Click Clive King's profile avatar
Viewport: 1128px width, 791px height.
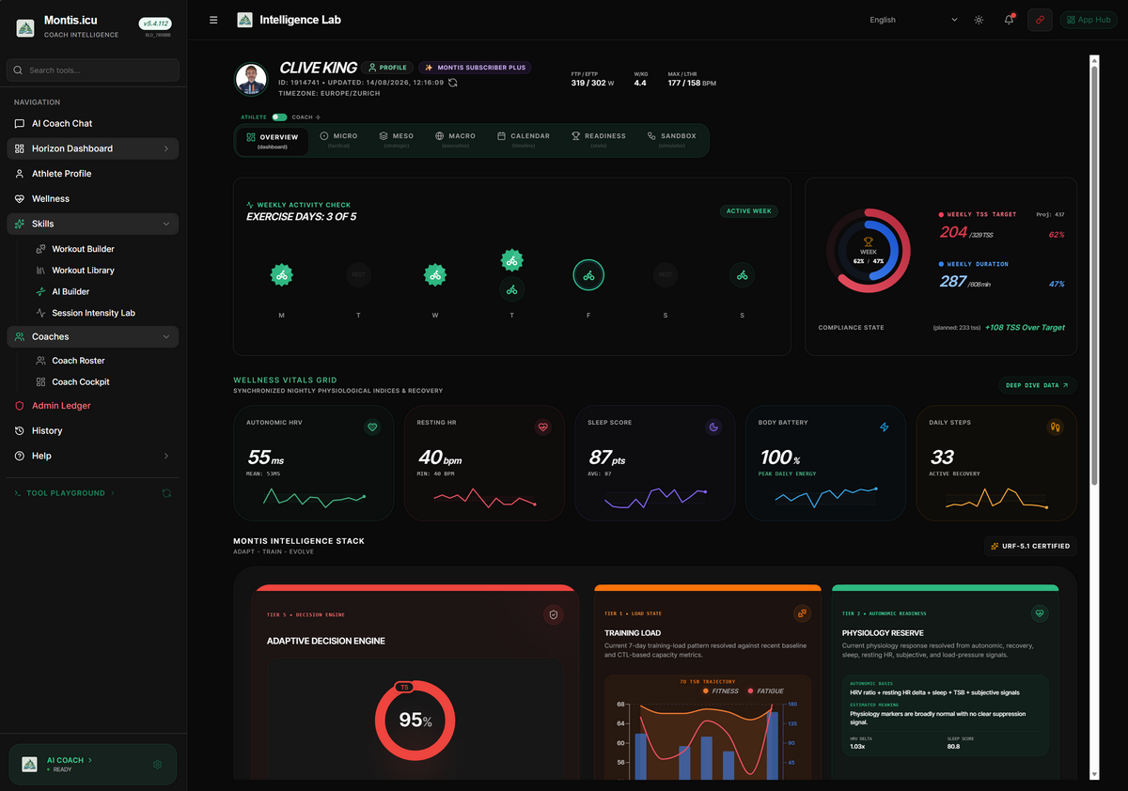(251, 80)
